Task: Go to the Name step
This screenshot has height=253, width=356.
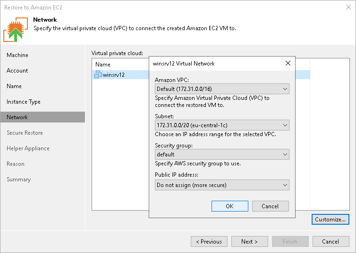Action: click(14, 86)
